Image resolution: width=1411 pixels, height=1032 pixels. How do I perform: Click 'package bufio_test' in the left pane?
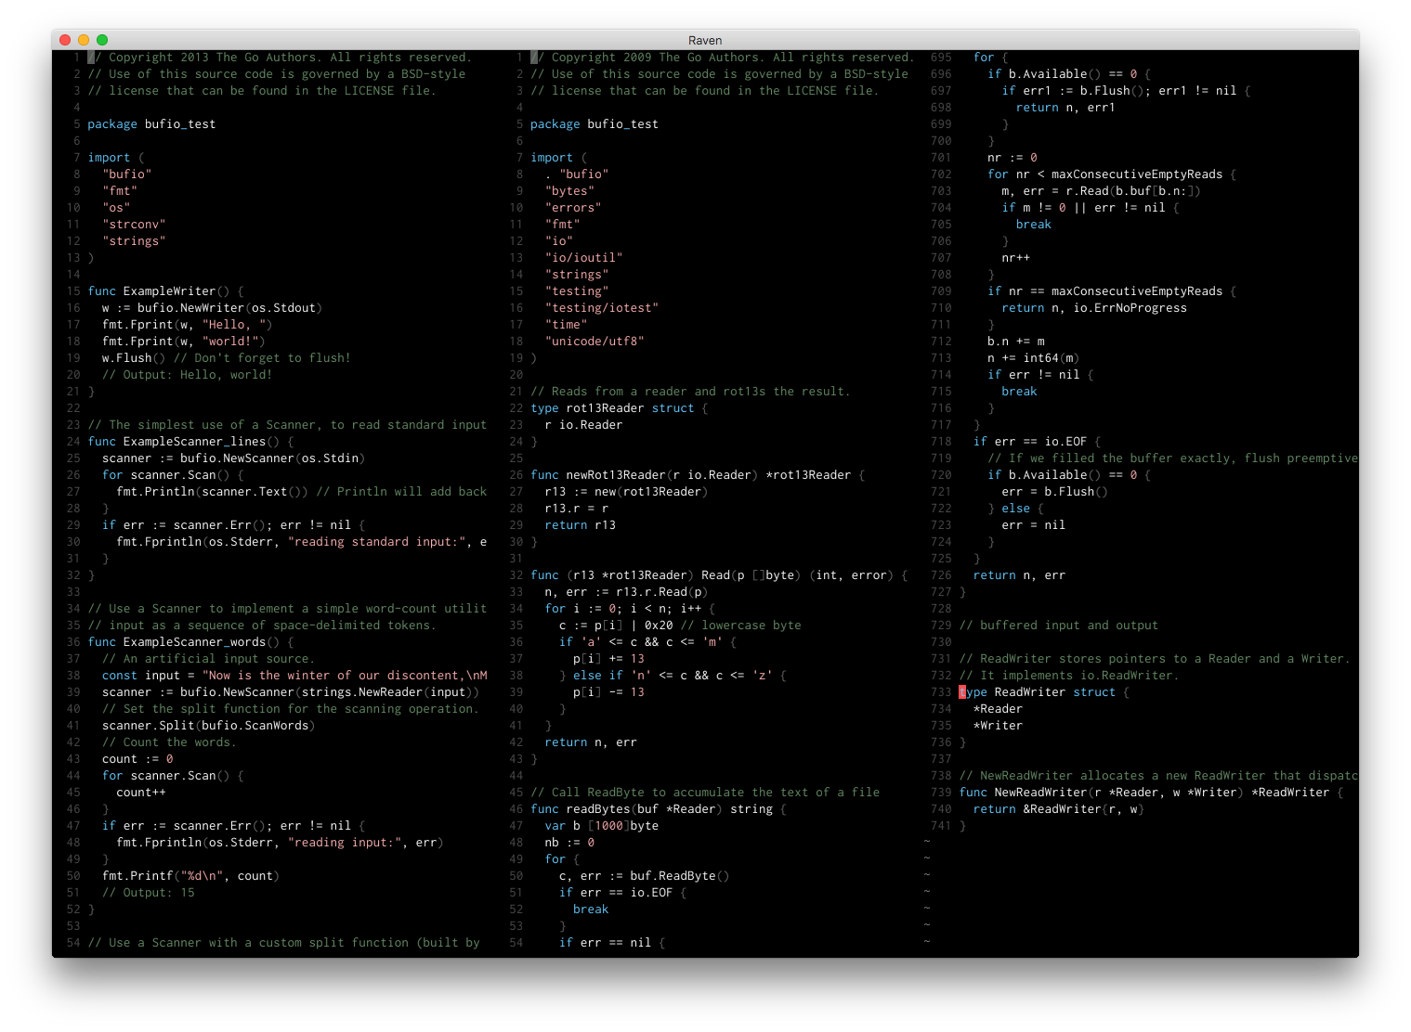click(x=151, y=124)
